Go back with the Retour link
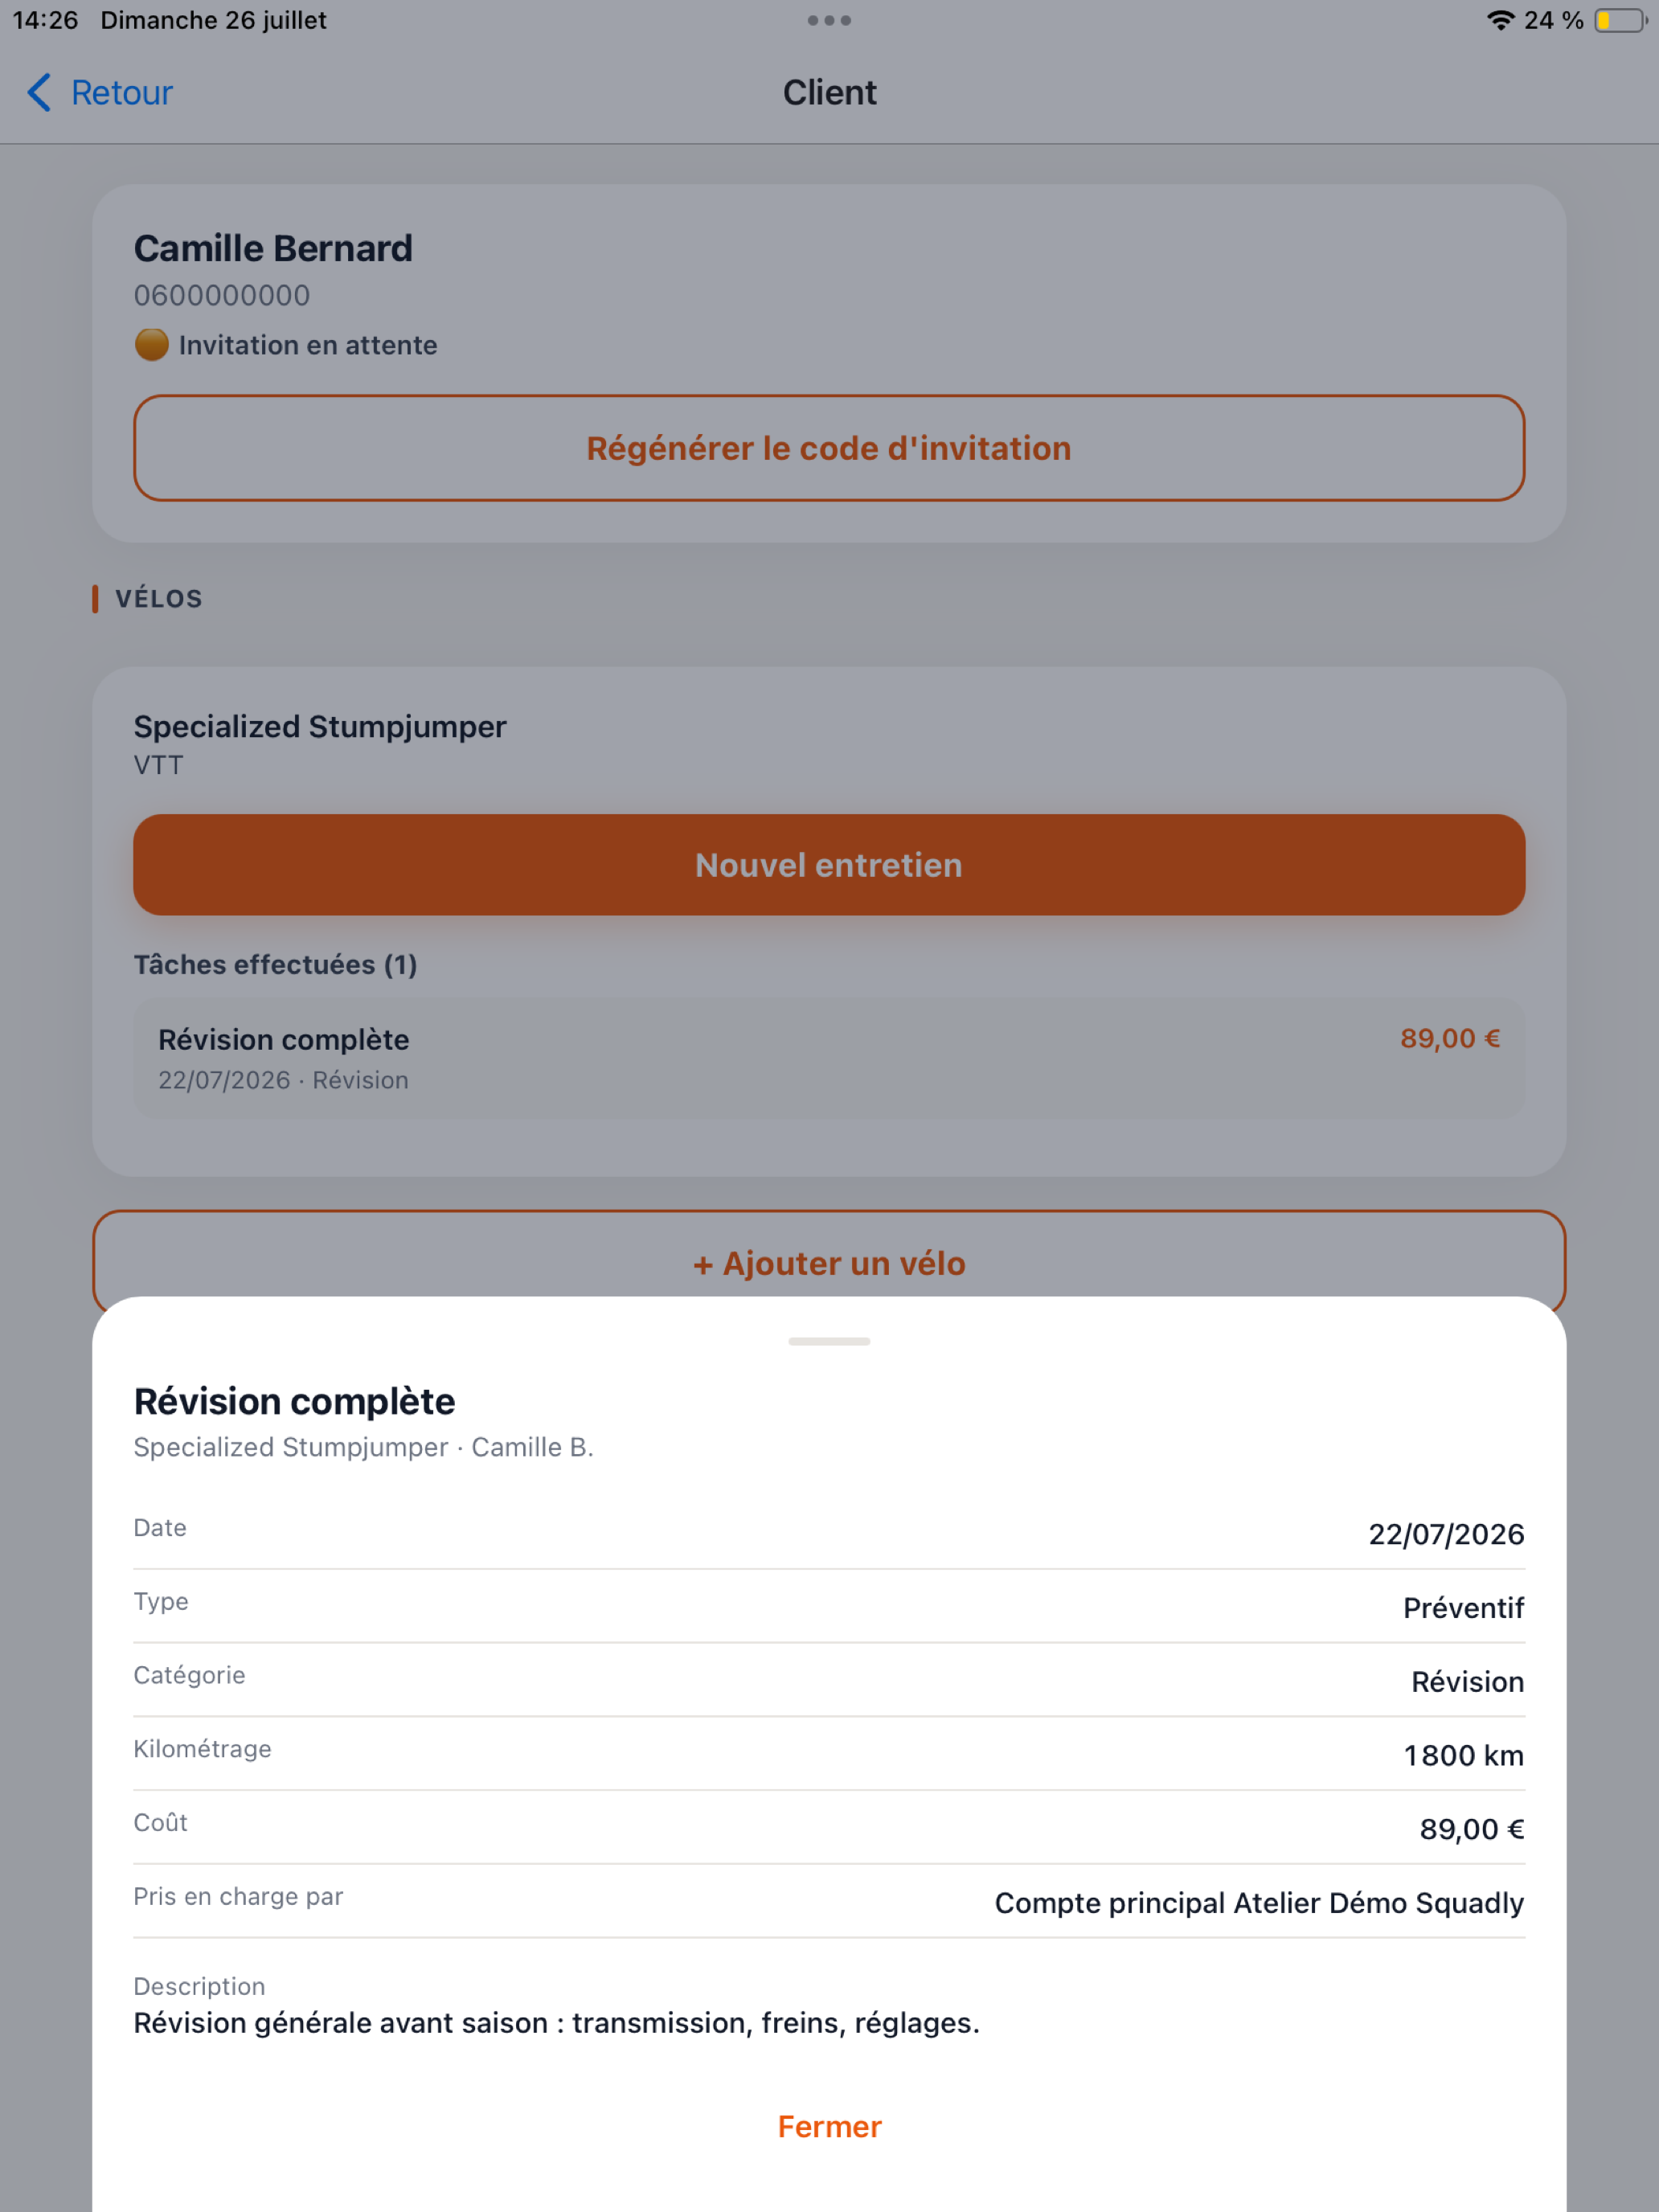This screenshot has width=1659, height=2212. pos(121,92)
